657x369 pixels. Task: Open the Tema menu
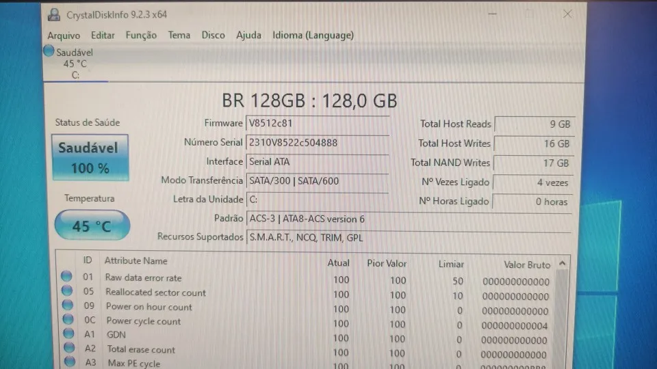[179, 36]
